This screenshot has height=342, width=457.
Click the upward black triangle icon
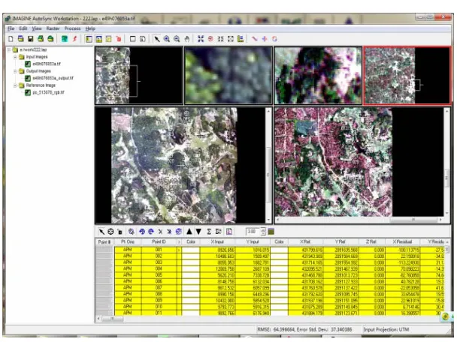pos(189,232)
